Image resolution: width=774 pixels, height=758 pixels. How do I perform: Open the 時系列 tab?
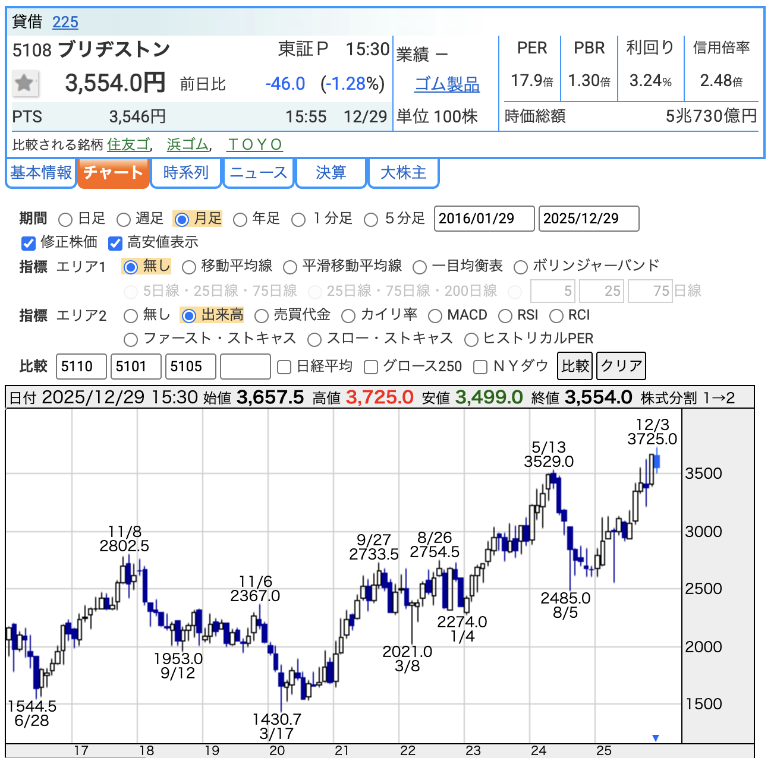pyautogui.click(x=186, y=173)
